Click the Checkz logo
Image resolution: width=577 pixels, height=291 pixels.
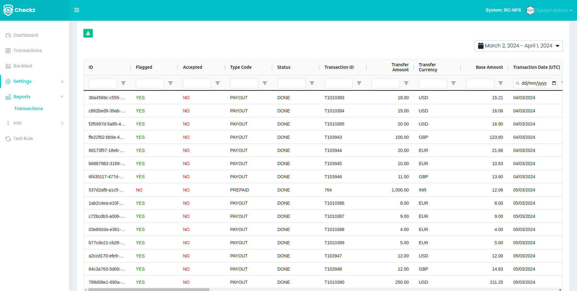pyautogui.click(x=19, y=10)
